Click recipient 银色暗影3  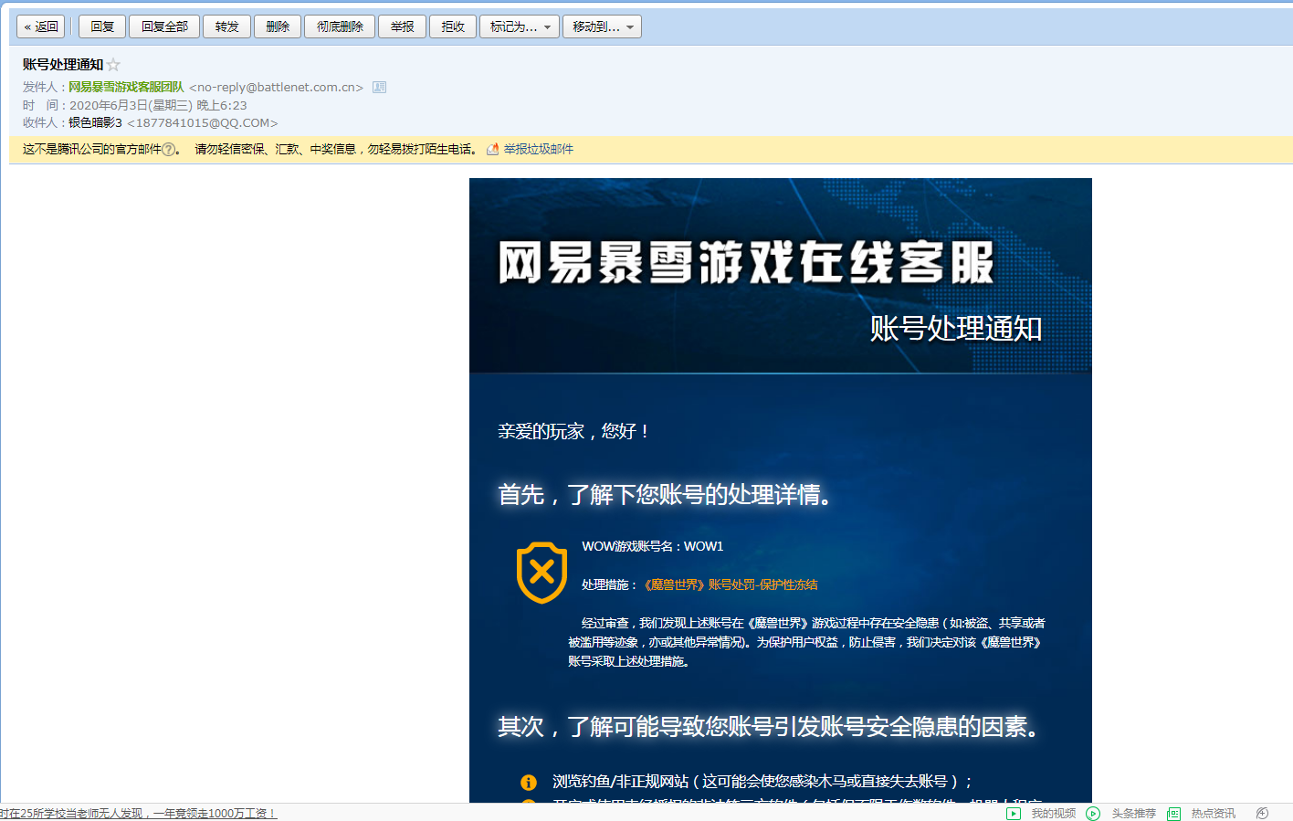[95, 123]
